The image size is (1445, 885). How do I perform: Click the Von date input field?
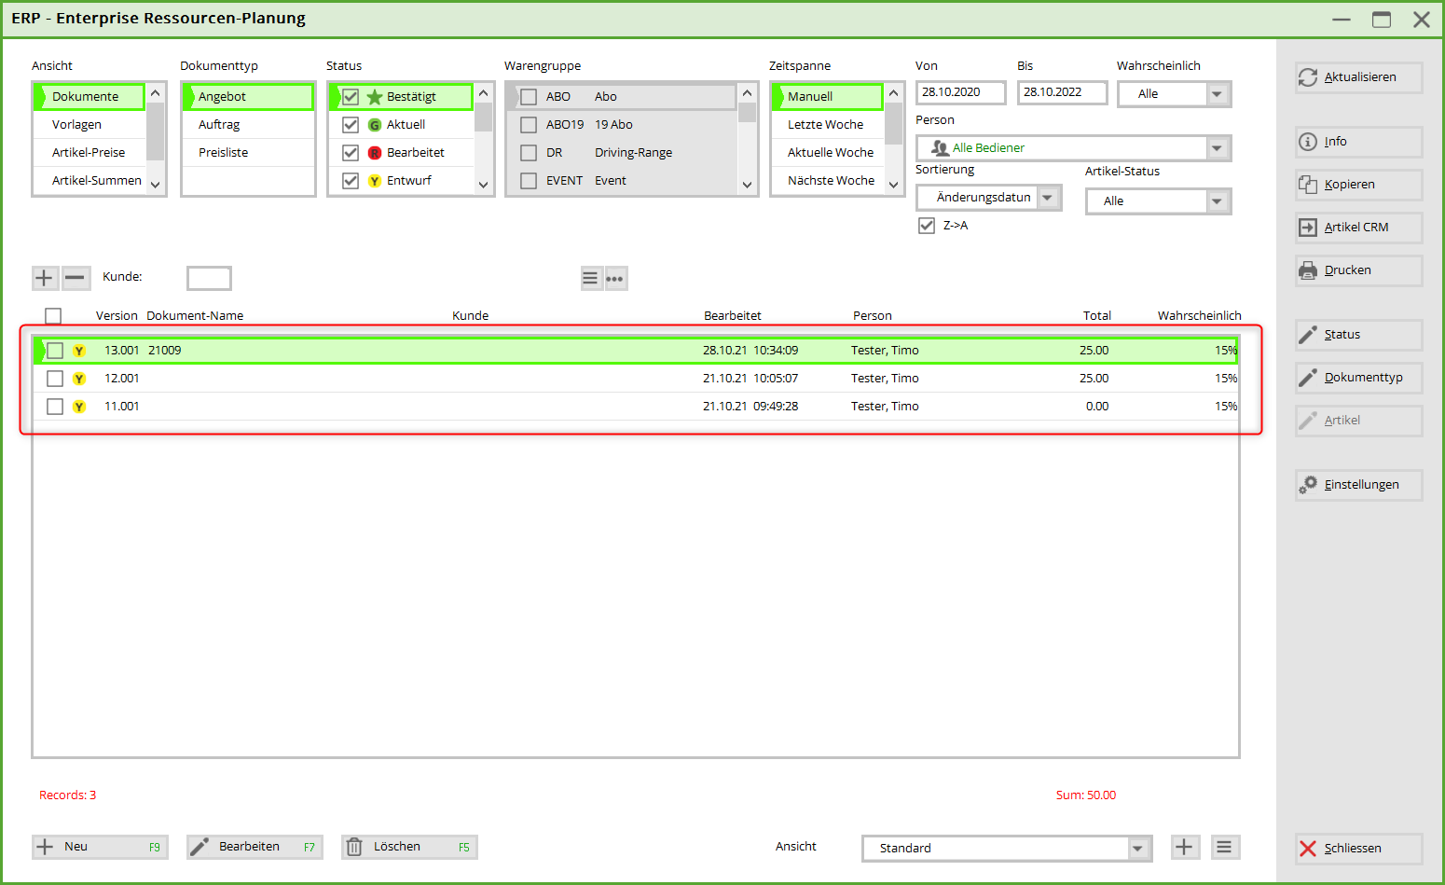(959, 92)
